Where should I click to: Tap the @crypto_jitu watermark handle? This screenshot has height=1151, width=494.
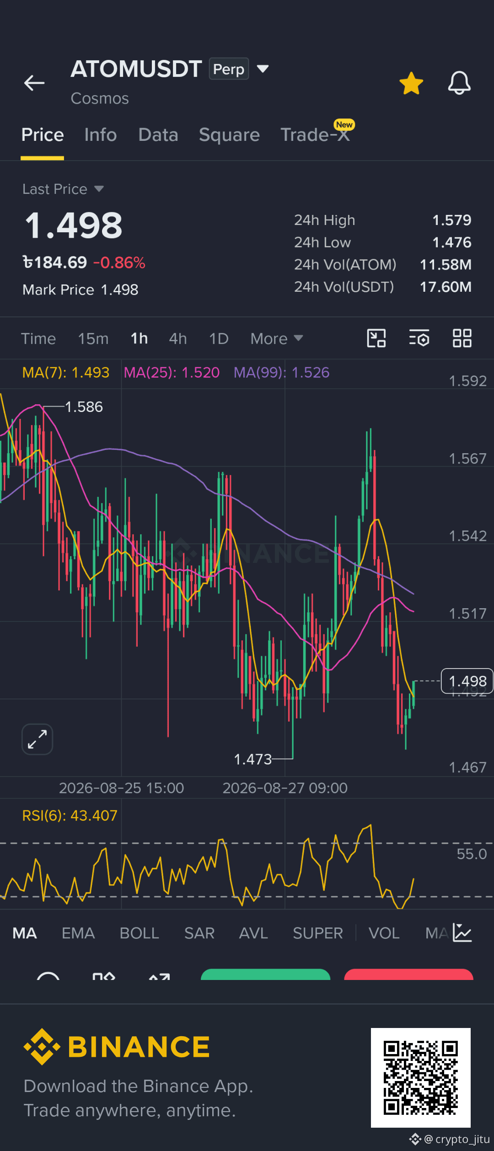[x=457, y=1139]
